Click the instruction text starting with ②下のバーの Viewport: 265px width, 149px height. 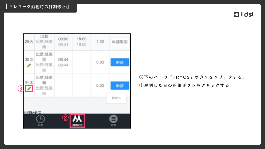point(192,77)
